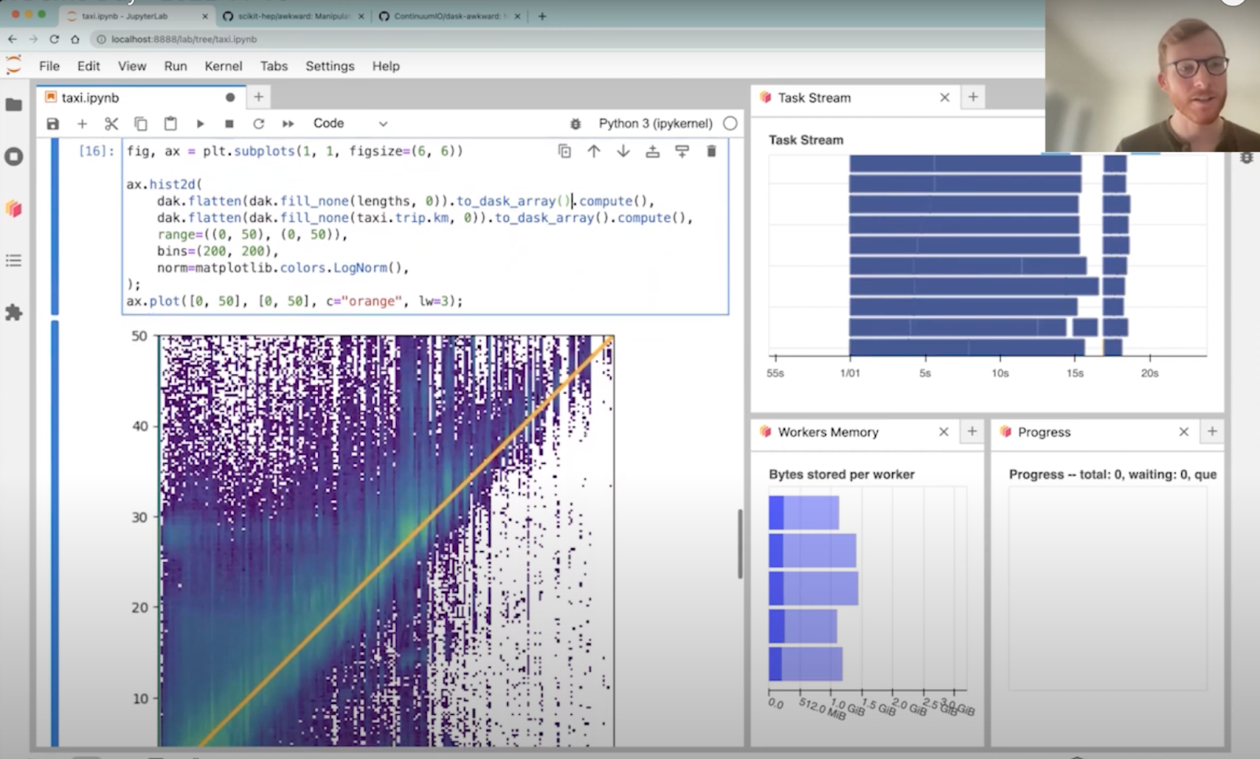Open the Kernel menu
This screenshot has width=1260, height=759.
(223, 66)
